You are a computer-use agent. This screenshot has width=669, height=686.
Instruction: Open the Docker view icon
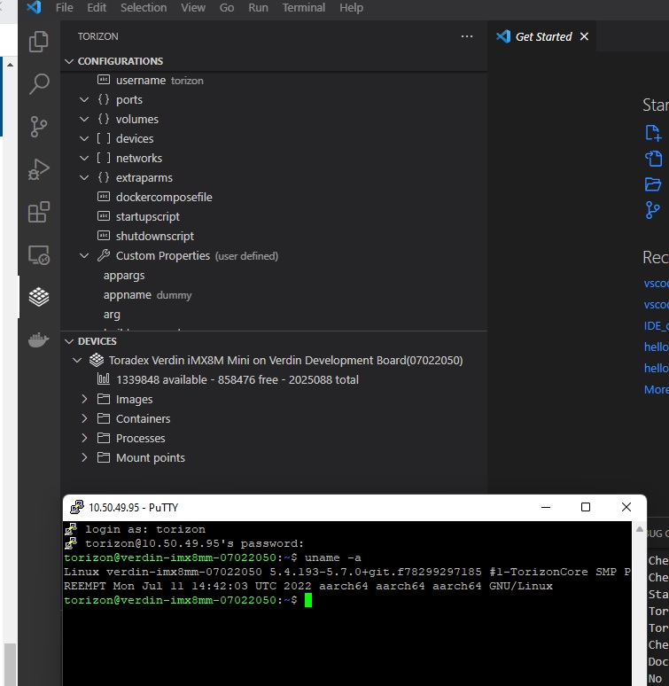(x=38, y=339)
